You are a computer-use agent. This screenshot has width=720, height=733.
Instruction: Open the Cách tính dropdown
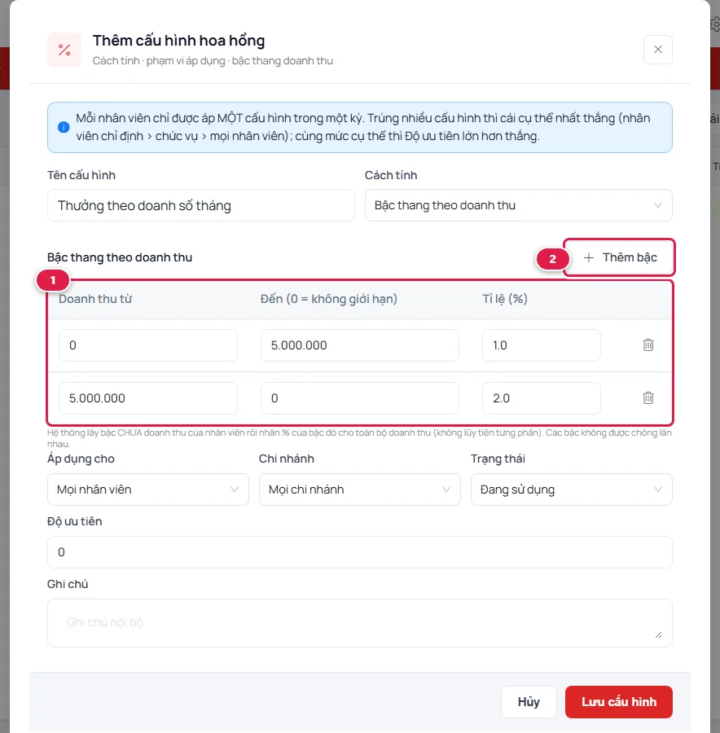[x=519, y=205]
